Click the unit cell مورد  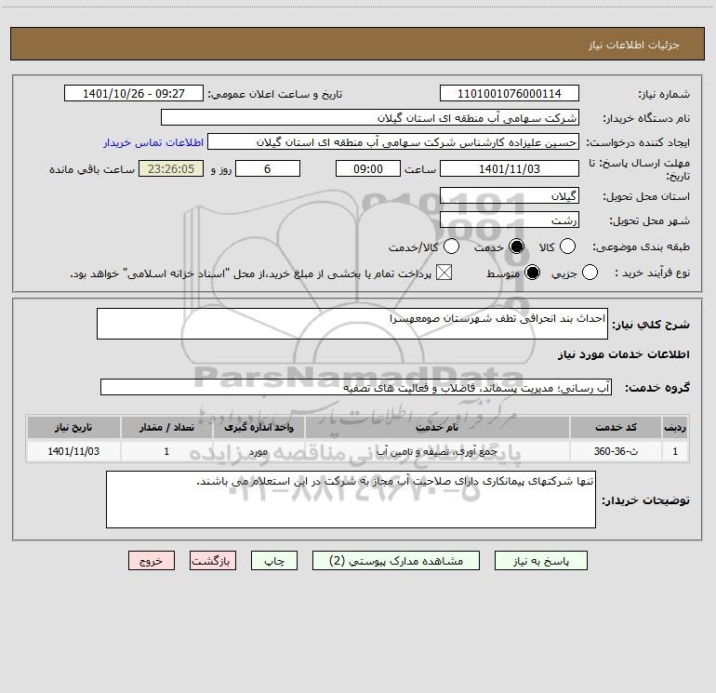pyautogui.click(x=259, y=451)
